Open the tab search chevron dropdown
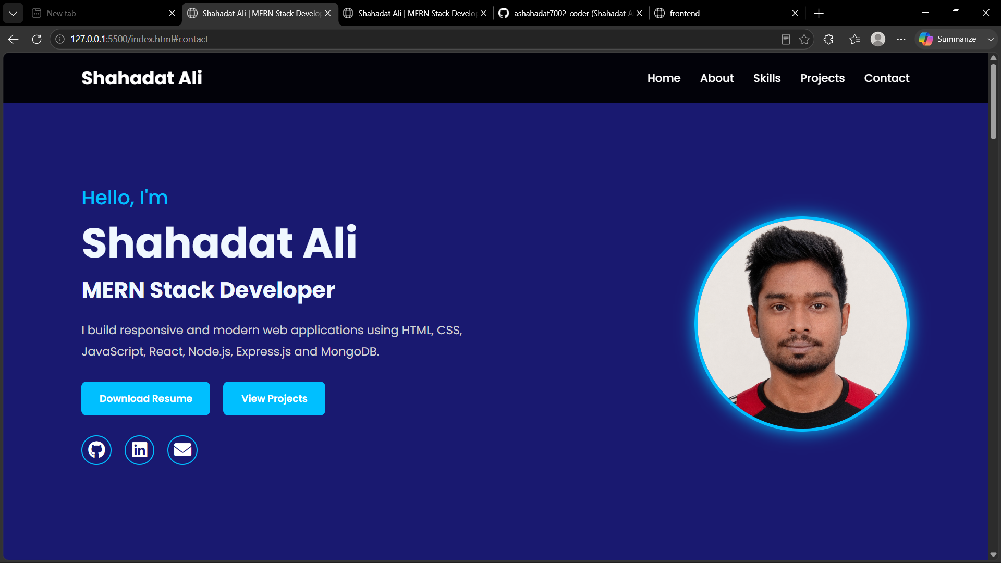This screenshot has height=563, width=1001. [x=13, y=14]
